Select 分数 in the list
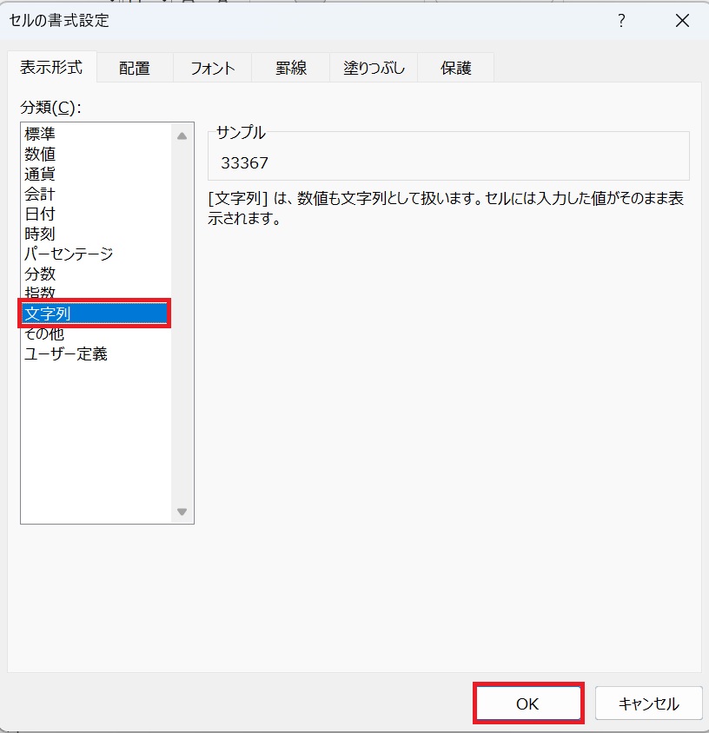 pos(96,274)
